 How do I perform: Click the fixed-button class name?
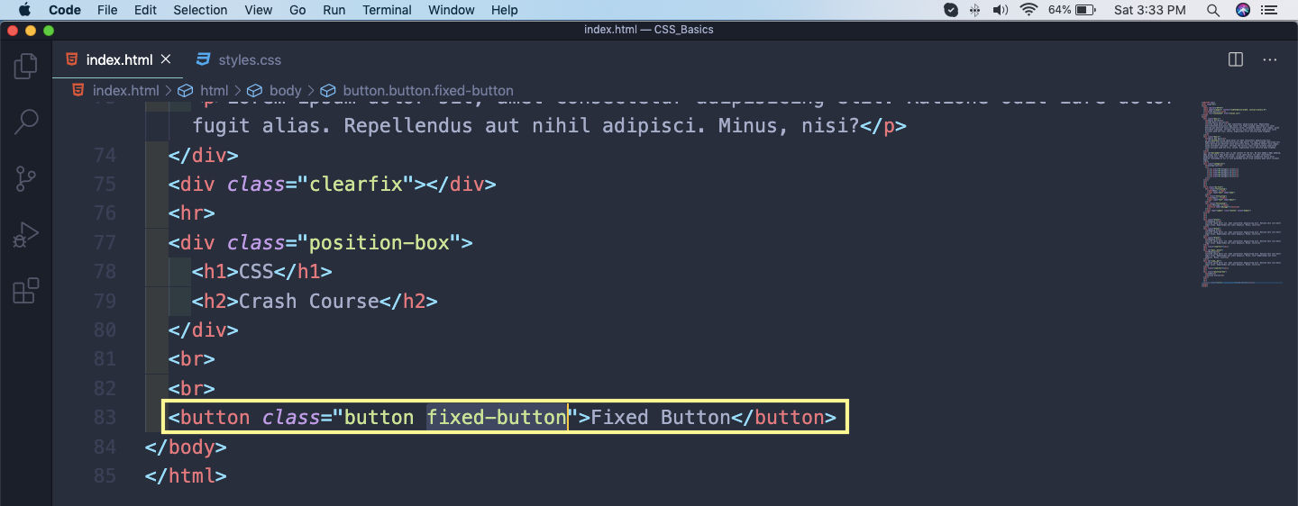click(x=497, y=417)
